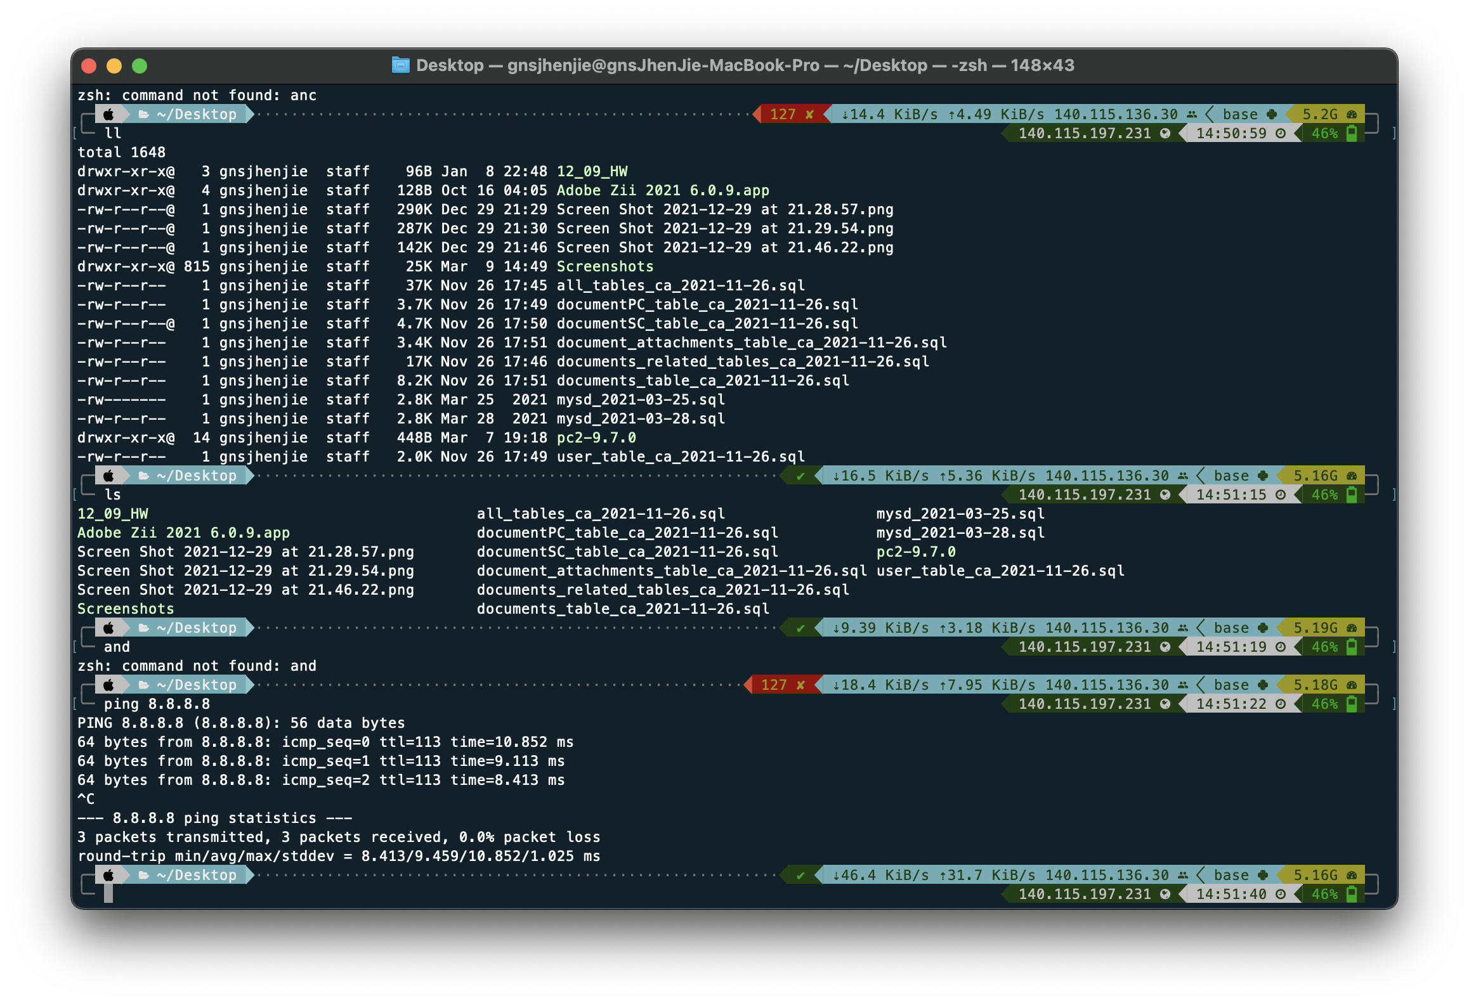Click the battery icon next to 46%
The height and width of the screenshot is (1003, 1469).
(x=1352, y=134)
